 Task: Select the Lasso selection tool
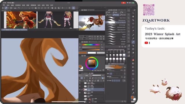tap(133, 27)
